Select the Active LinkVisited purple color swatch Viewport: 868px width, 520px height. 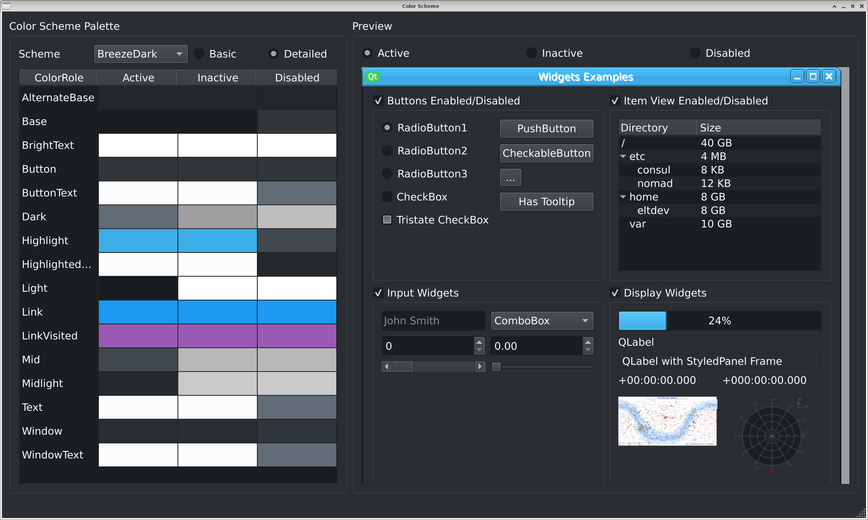138,335
